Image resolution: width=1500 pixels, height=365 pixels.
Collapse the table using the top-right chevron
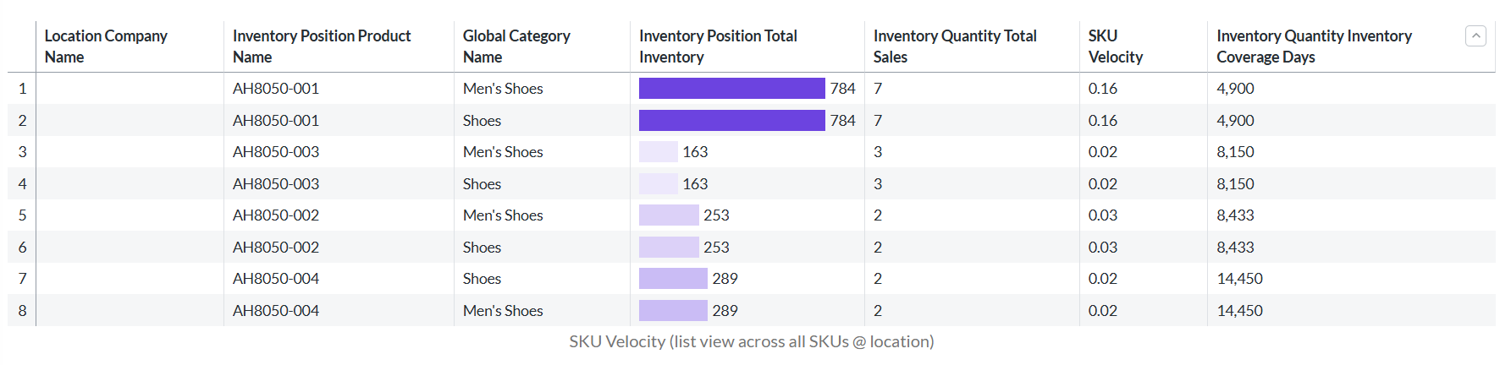(1475, 36)
